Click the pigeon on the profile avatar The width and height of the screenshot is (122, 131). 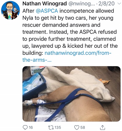coord(16,9)
